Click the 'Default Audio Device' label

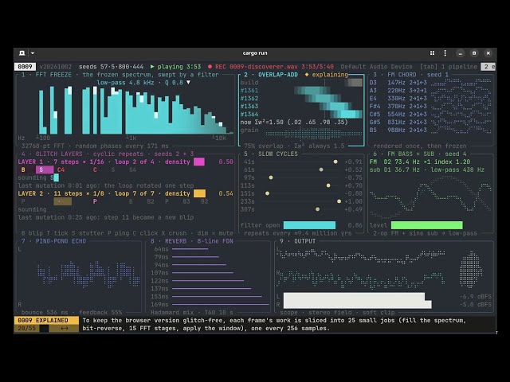pos(376,67)
